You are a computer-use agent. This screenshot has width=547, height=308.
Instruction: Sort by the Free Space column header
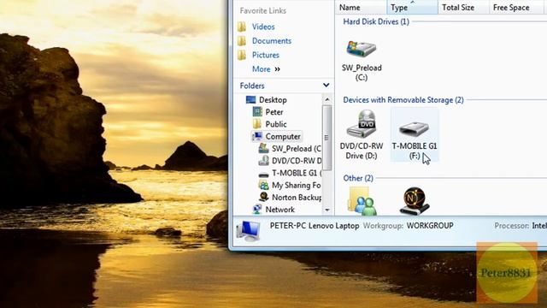pyautogui.click(x=516, y=8)
